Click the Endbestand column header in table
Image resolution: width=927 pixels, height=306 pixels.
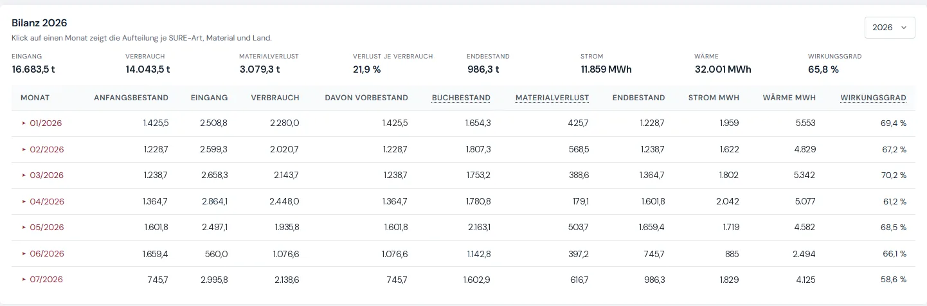[x=639, y=98]
